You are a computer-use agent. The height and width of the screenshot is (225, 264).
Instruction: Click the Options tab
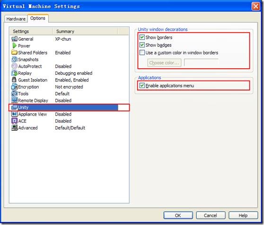coord(38,18)
